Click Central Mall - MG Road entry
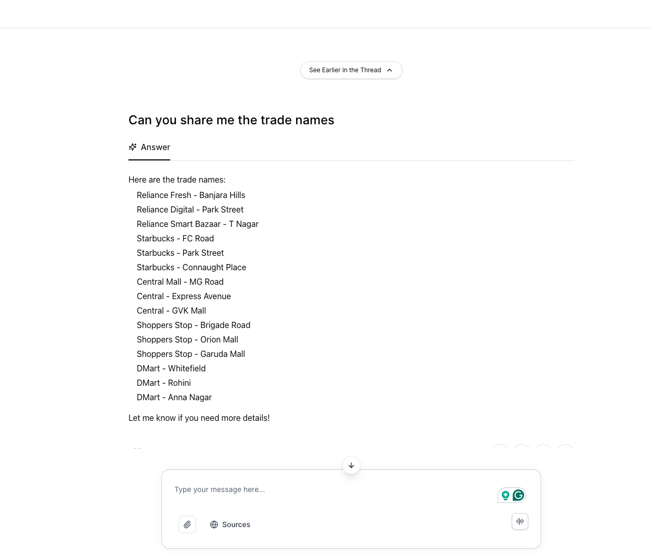Image resolution: width=651 pixels, height=557 pixels. click(x=180, y=282)
